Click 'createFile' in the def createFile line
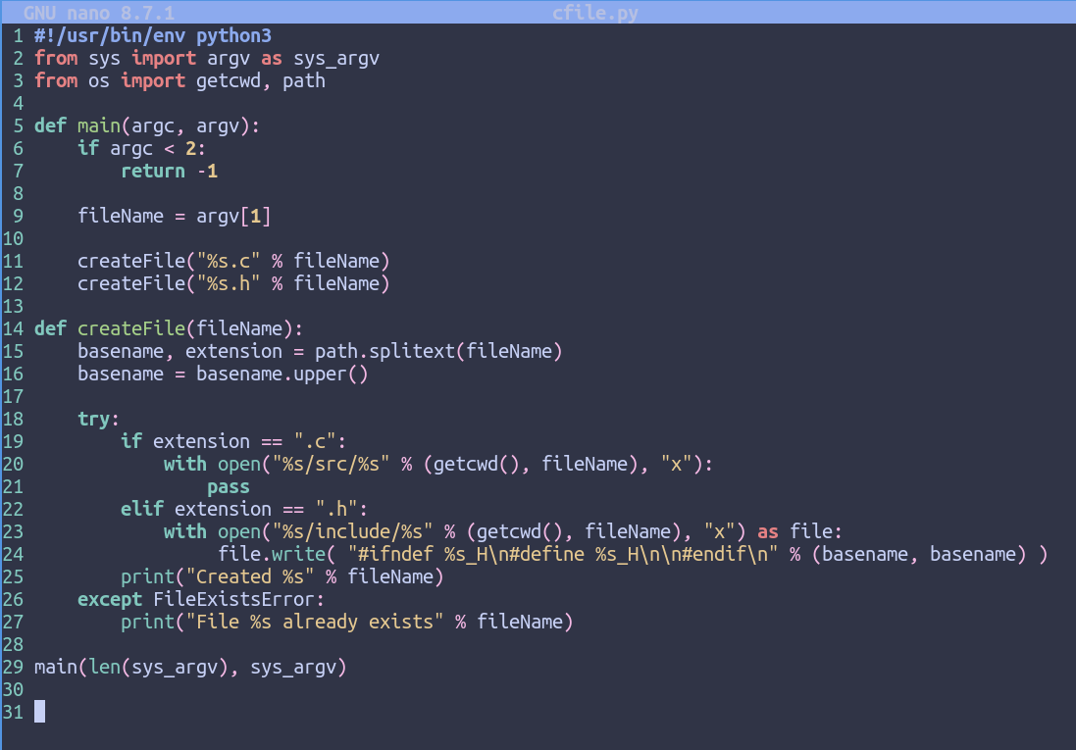This screenshot has width=1076, height=750. point(131,328)
